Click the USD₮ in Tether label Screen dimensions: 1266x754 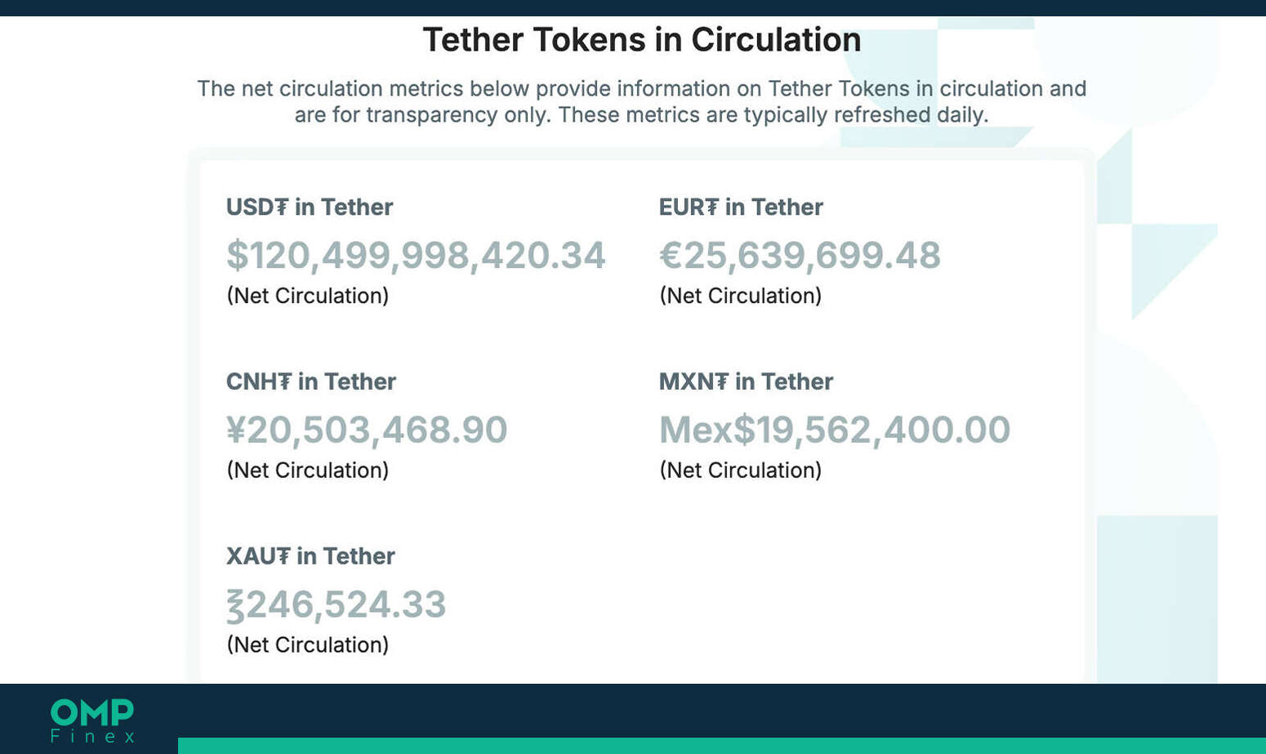[310, 207]
